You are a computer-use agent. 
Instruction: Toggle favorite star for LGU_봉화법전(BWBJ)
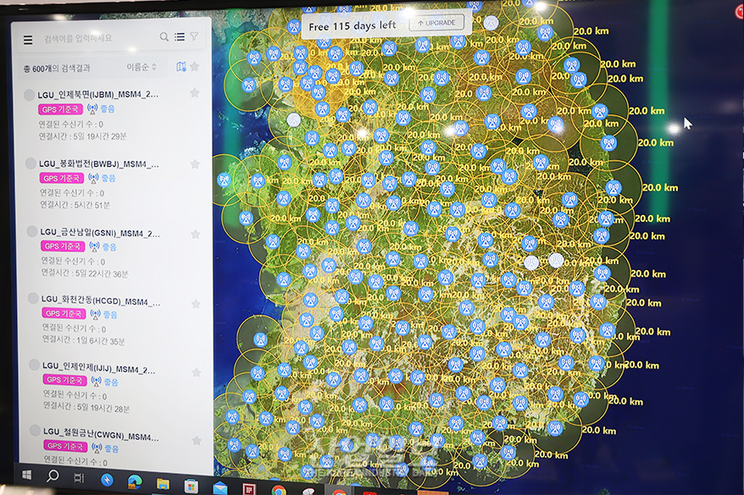click(195, 163)
